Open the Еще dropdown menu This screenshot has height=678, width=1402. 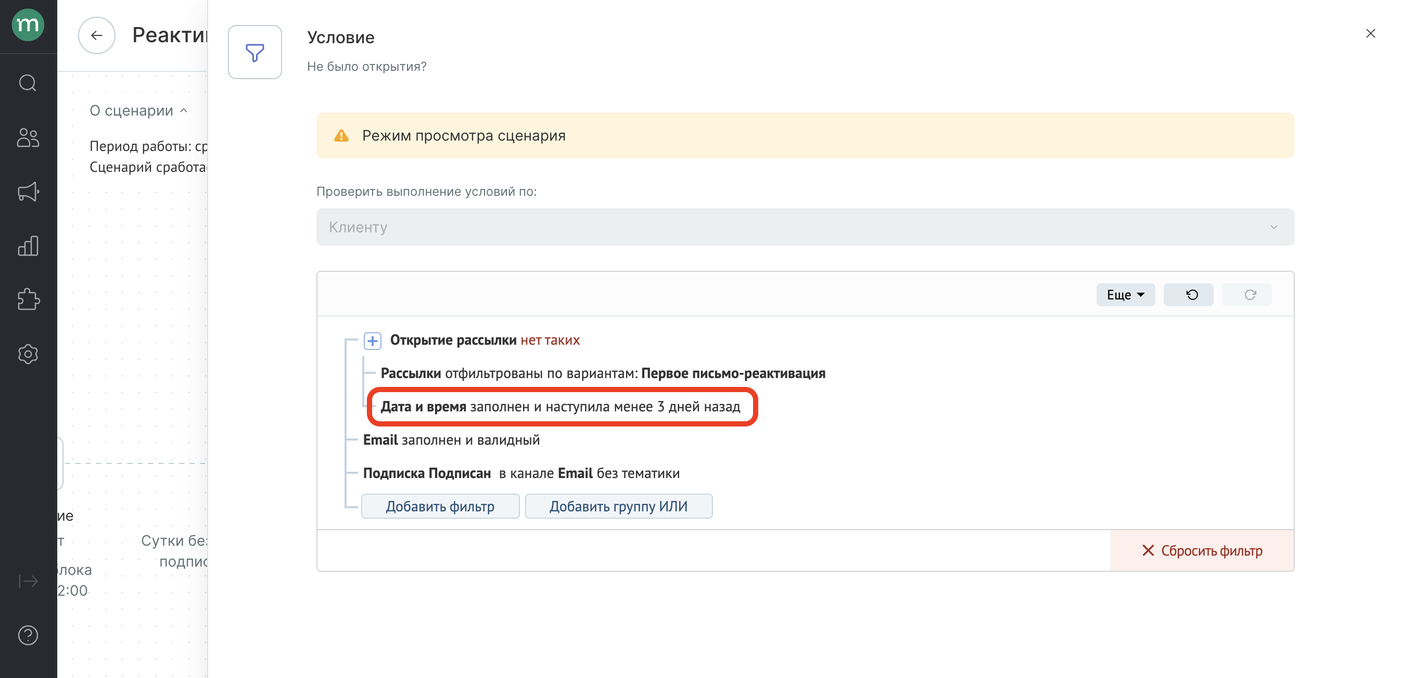[1125, 295]
